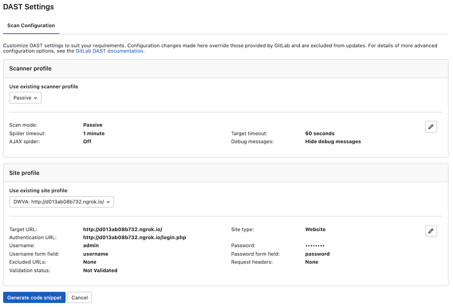Click the admin username value
This screenshot has width=453, height=307.
pos(90,245)
